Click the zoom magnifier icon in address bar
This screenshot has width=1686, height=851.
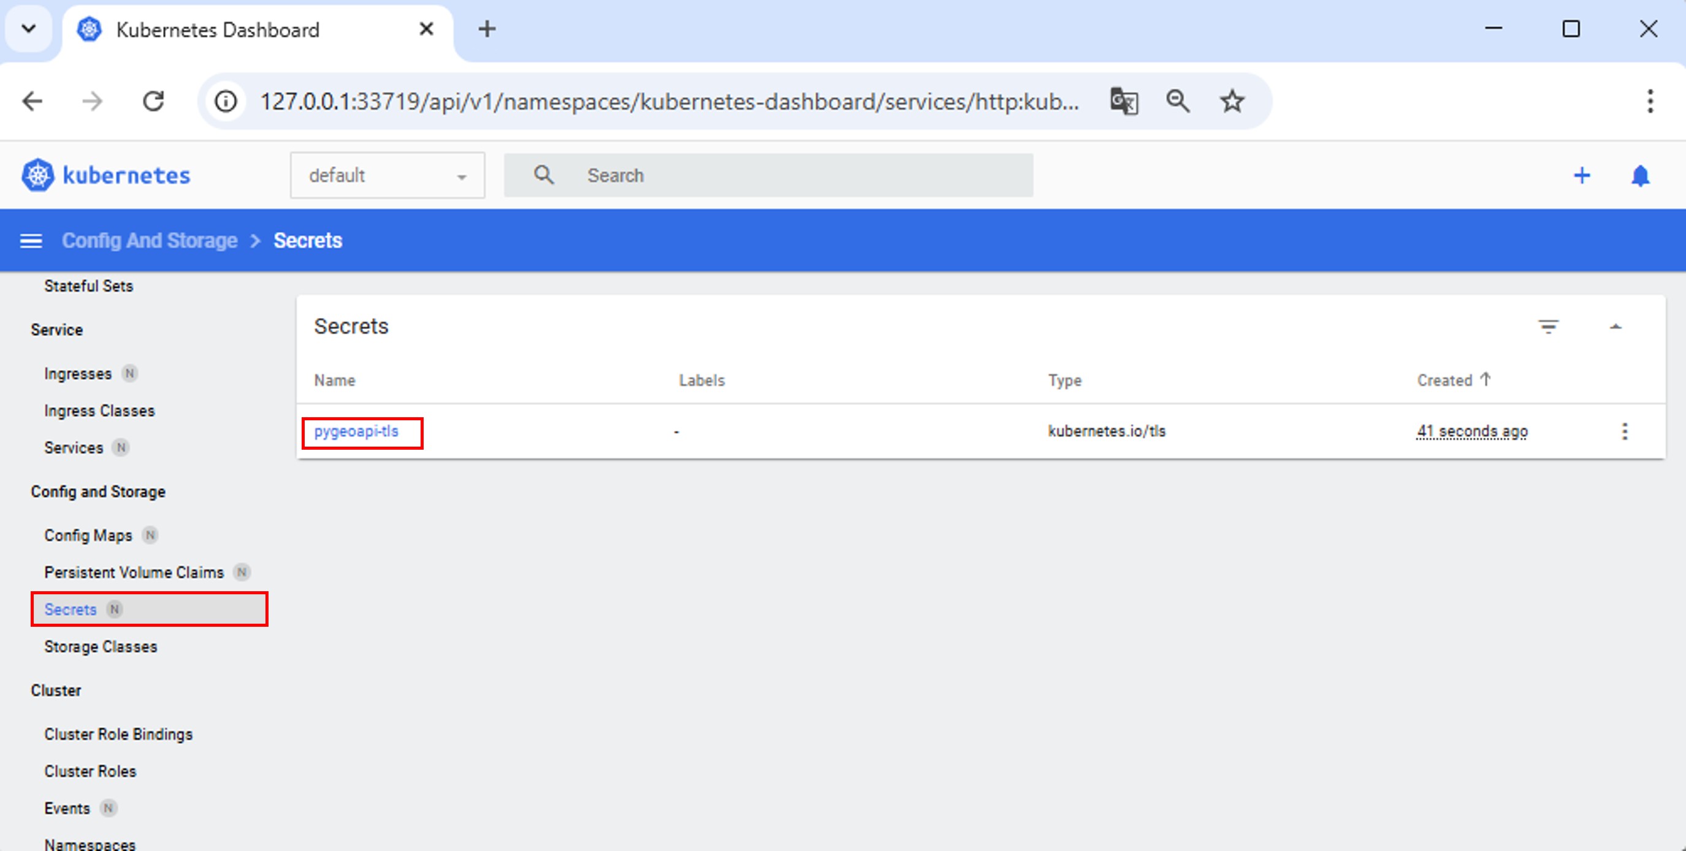pyautogui.click(x=1178, y=101)
